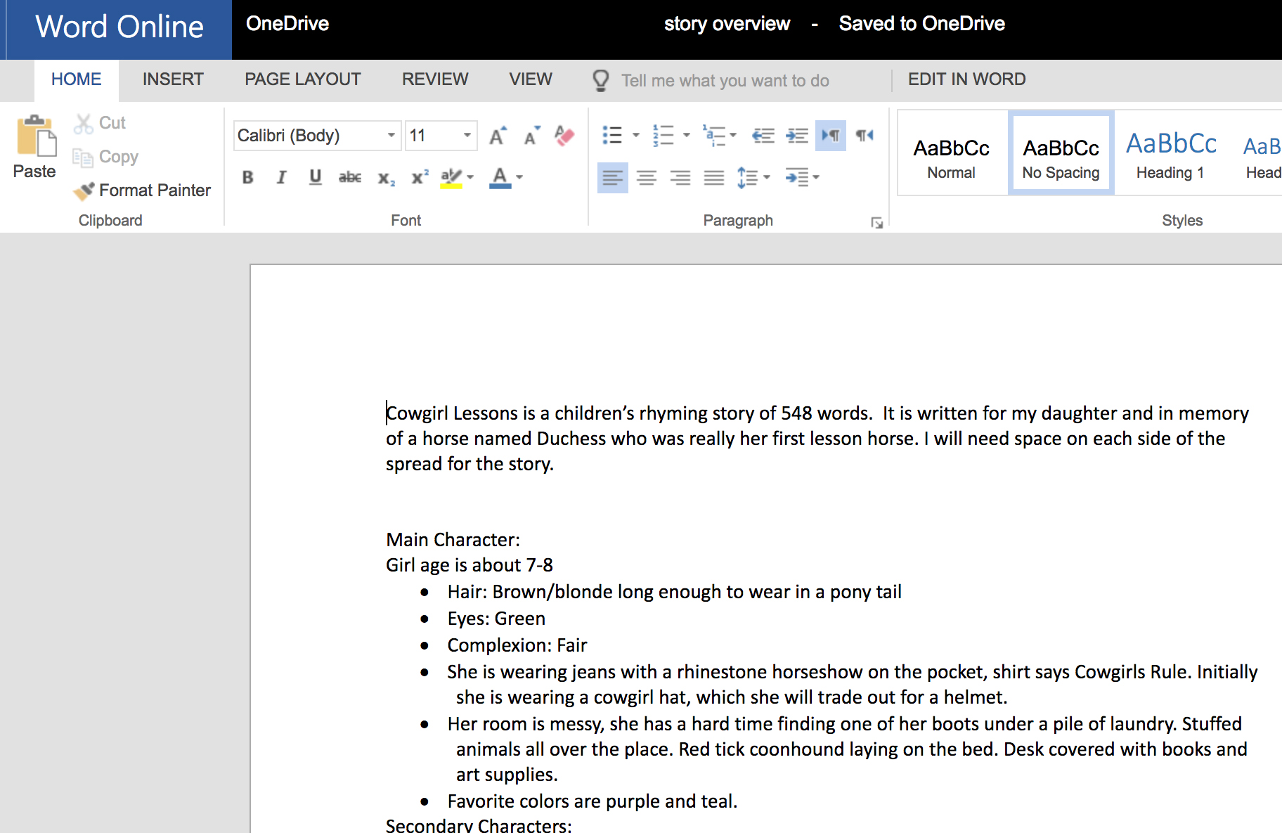
Task: Toggle subscript formatting
Action: 386,178
